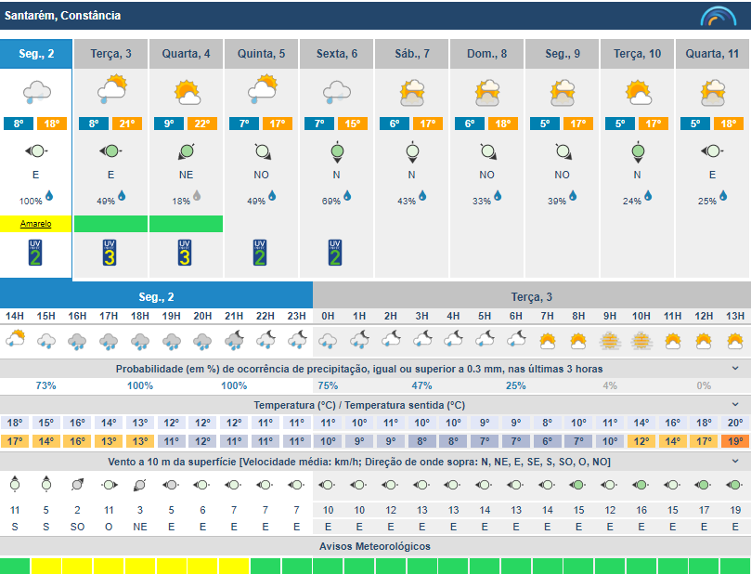This screenshot has width=751, height=574.
Task: Collapse the Temperatura section chevron
Action: [x=735, y=405]
